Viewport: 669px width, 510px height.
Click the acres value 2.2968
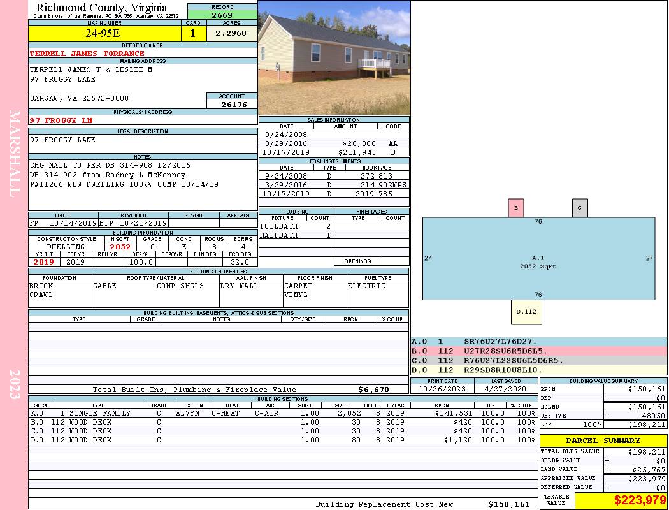click(231, 33)
